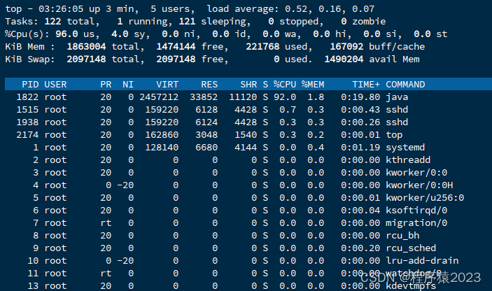Screen dimensions: 492x291
Task: Click the 1490204 avail Mem value
Action: [344, 59]
